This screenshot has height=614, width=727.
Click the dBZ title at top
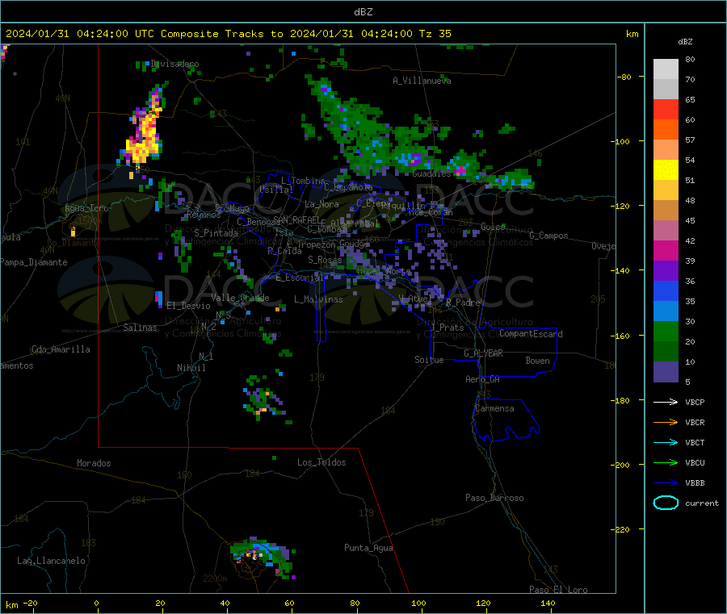pos(363,12)
